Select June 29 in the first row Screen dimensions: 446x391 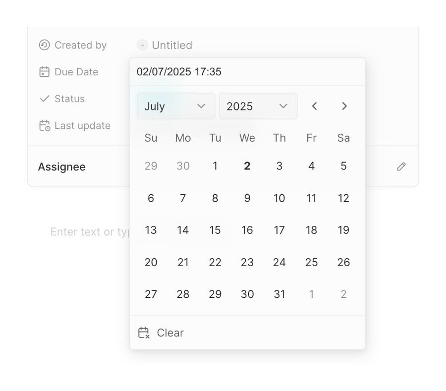coord(151,166)
